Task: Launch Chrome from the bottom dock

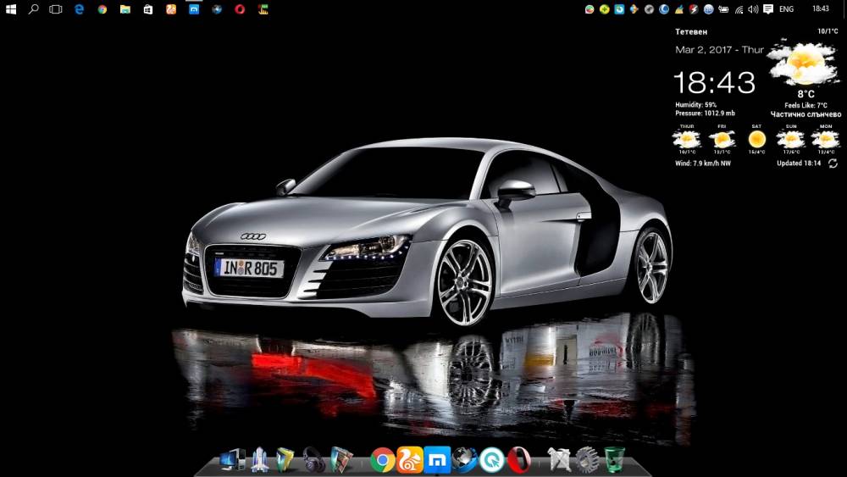Action: [x=383, y=460]
